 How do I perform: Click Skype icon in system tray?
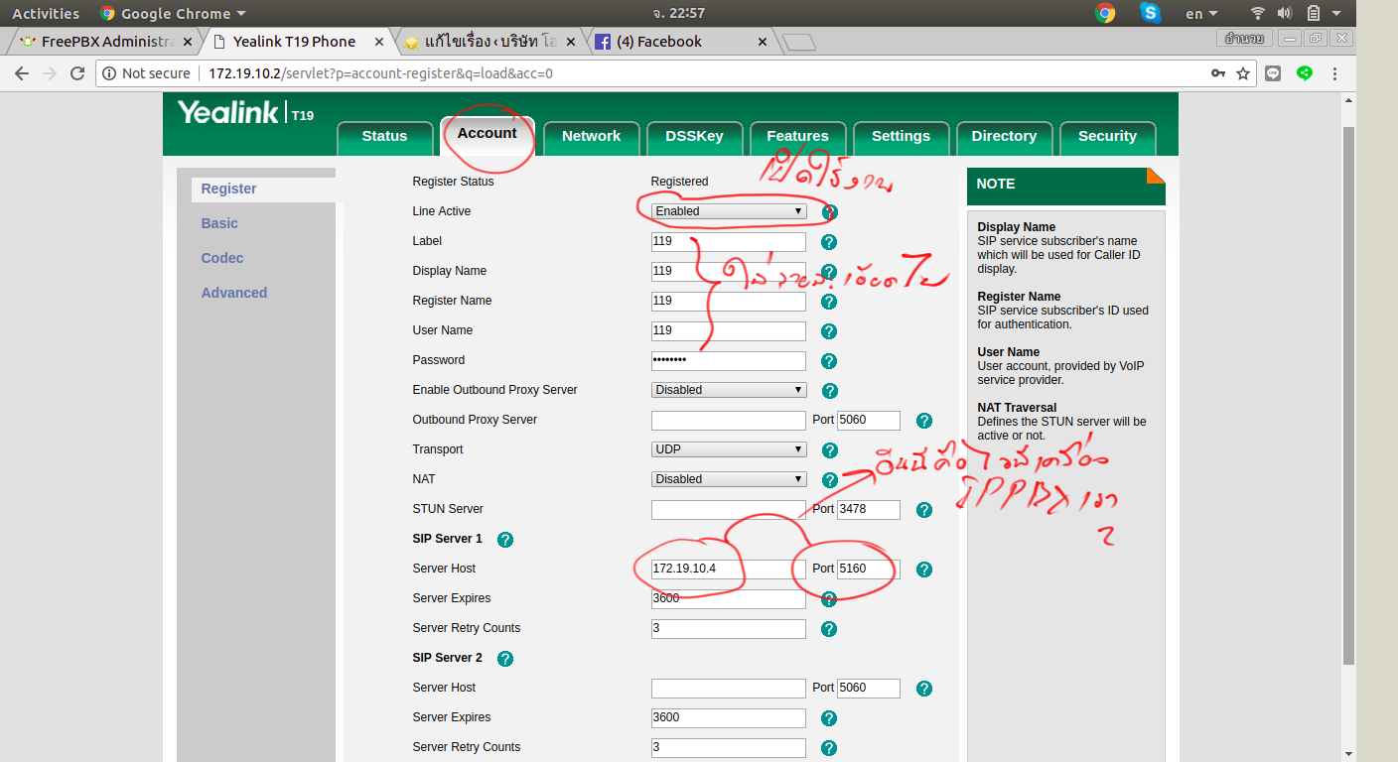1151,13
